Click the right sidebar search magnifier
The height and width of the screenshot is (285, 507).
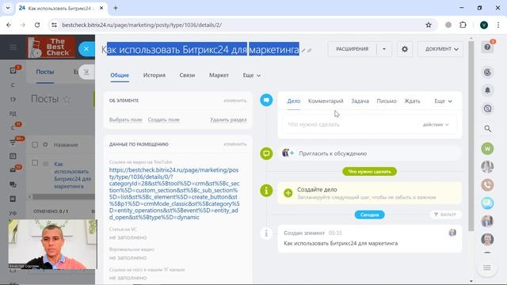coord(487,129)
